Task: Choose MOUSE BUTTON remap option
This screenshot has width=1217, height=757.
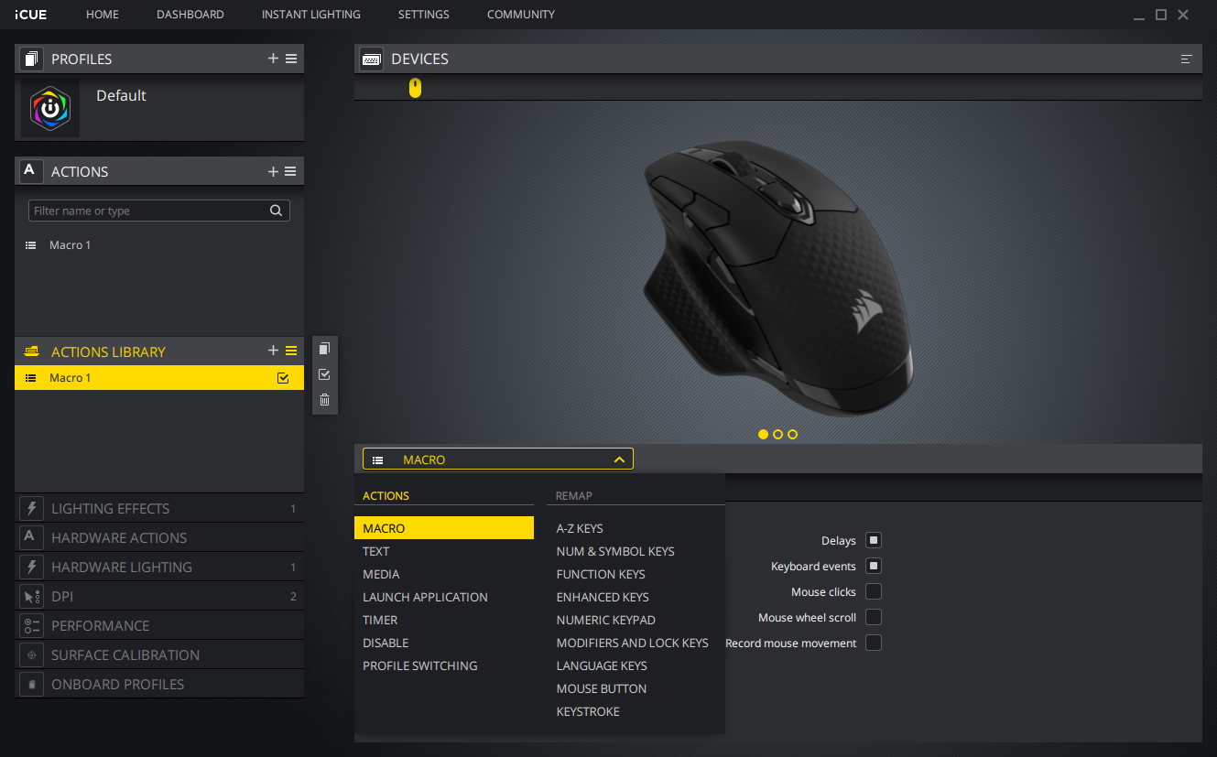Action: click(602, 688)
